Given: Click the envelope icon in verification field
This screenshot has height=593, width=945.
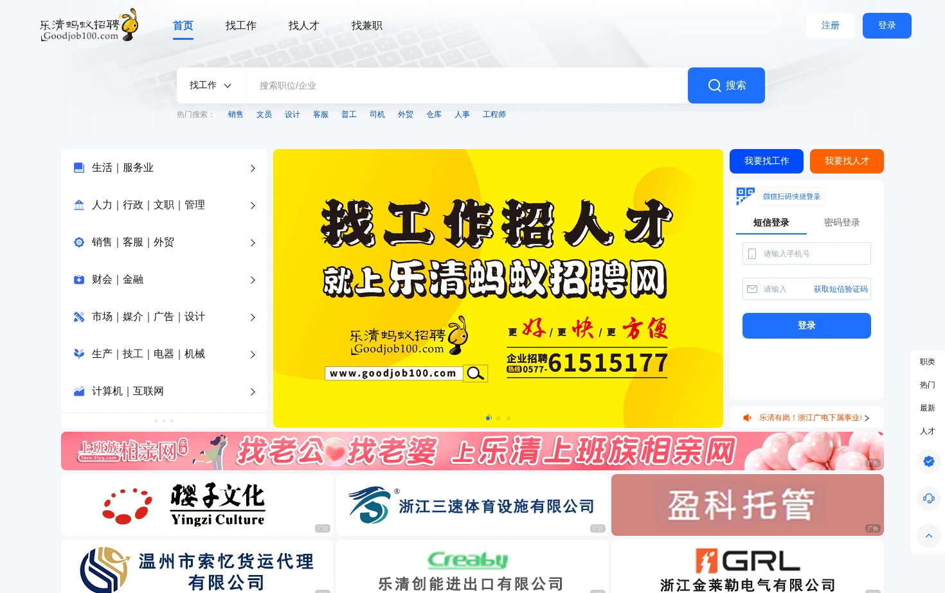Looking at the screenshot, I should click(752, 289).
